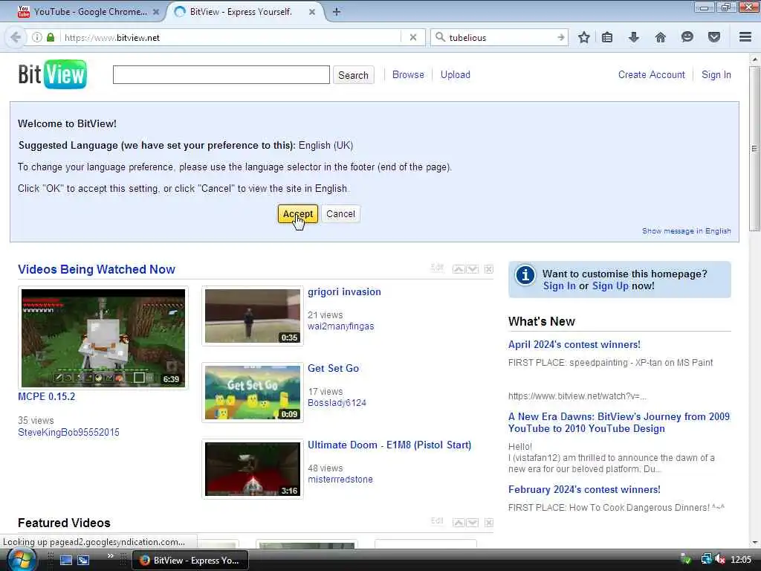The image size is (761, 571).
Task: Click the search magnifier icon
Action: click(x=440, y=37)
